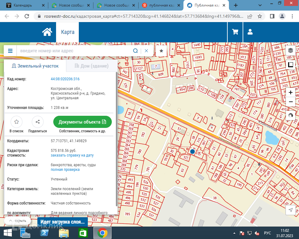Switch to Дом (здание) tab
Image resolution: width=299 pixels, height=239 pixels.
[92, 66]
